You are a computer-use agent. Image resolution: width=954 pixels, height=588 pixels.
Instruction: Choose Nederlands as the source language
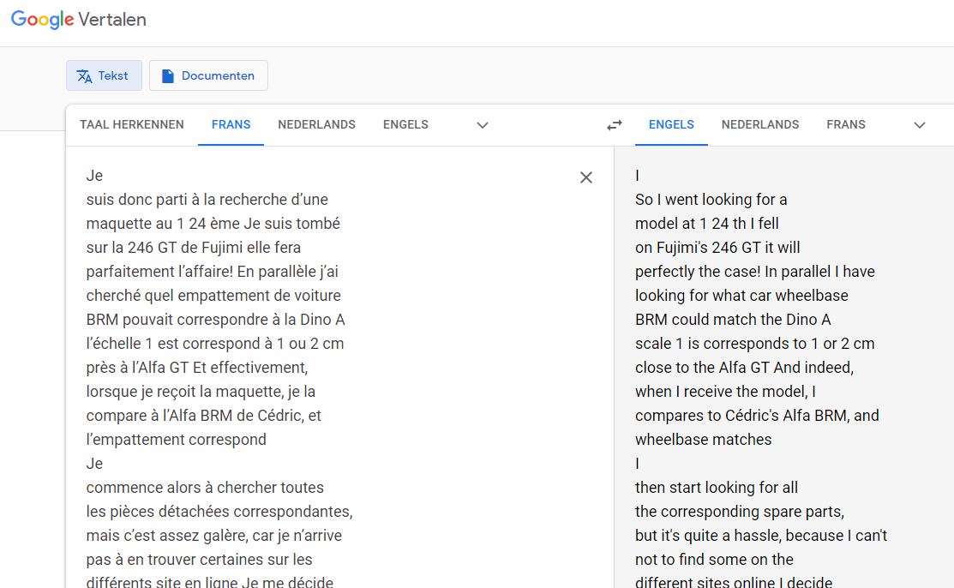[x=316, y=124]
